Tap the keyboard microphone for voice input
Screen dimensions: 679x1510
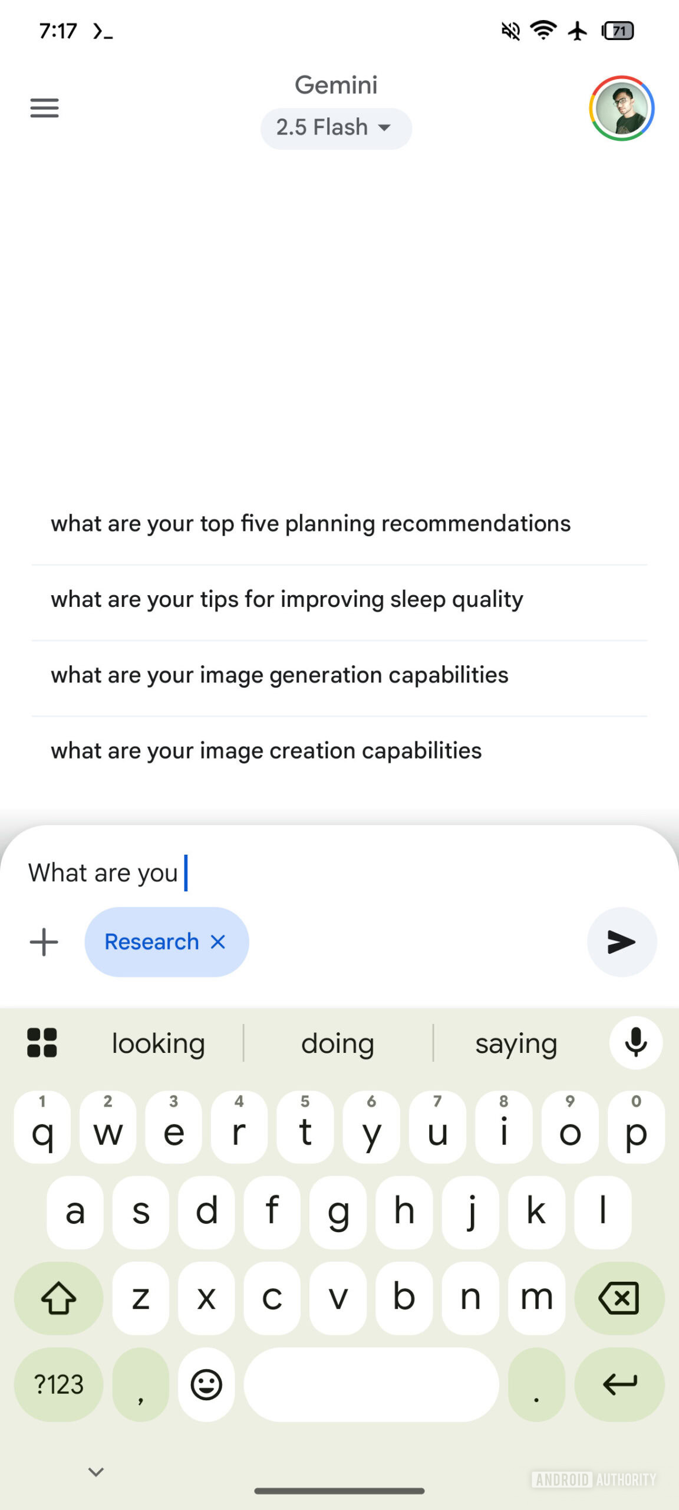tap(635, 1043)
